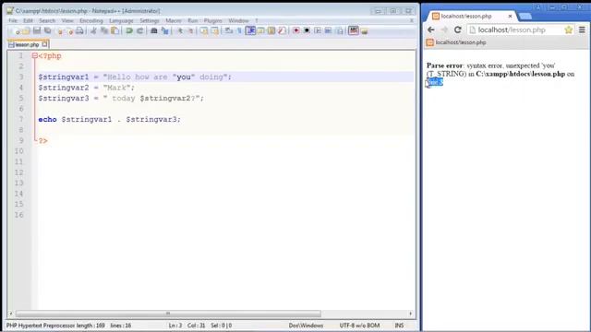The width and height of the screenshot is (591, 332).
Task: Close the lesson.php tab via its X
Action: 44,44
